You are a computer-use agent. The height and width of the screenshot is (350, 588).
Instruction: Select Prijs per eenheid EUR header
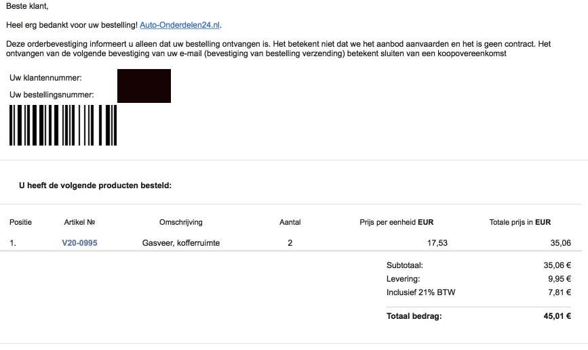(x=396, y=222)
